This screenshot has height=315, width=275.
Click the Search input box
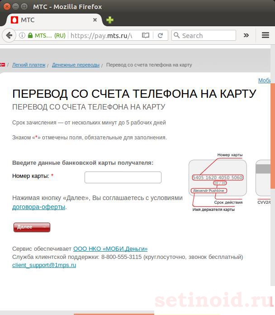pos(204,35)
